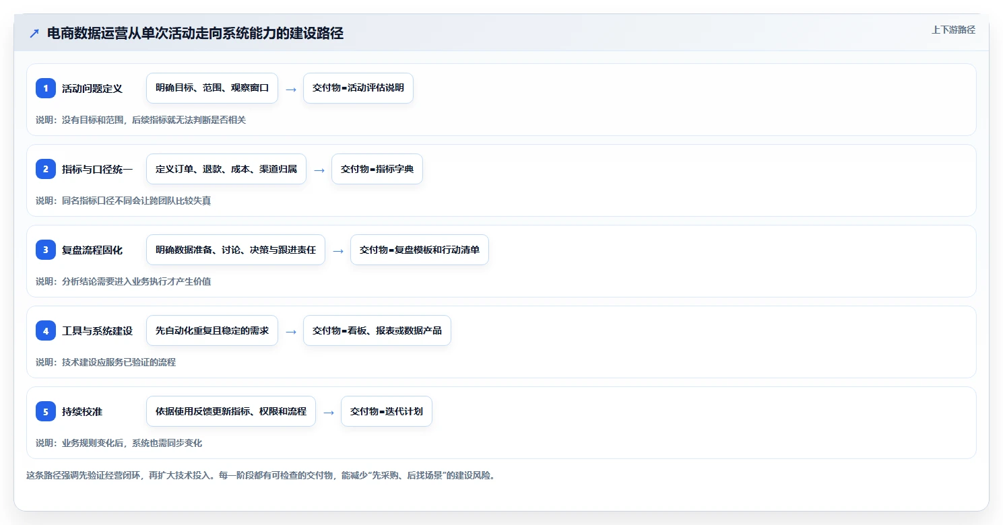
Task: Click the 交付物=看板、报表或数据产品 box
Action: click(x=377, y=330)
